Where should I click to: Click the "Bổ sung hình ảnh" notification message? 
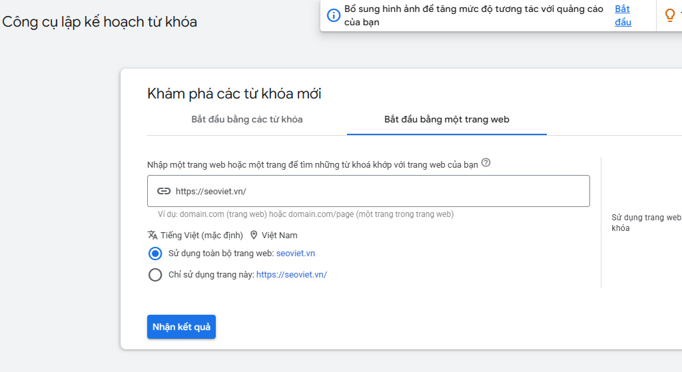pos(474,16)
